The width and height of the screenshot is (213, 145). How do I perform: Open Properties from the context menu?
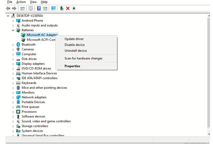72,66
